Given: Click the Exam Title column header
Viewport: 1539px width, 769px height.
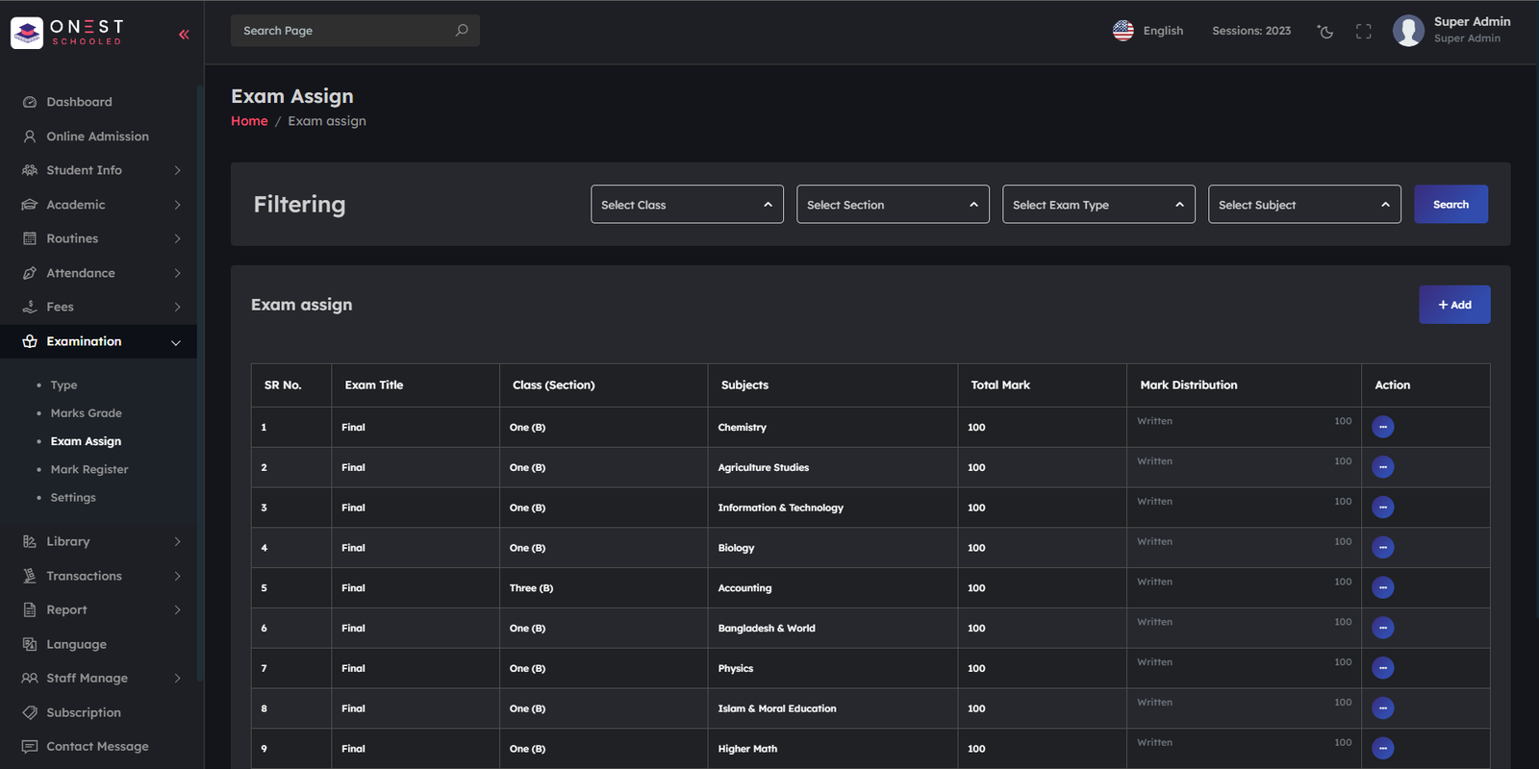Looking at the screenshot, I should (x=374, y=385).
